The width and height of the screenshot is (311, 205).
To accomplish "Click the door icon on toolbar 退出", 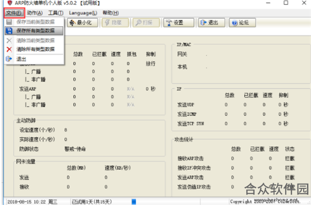I will tap(204, 23).
